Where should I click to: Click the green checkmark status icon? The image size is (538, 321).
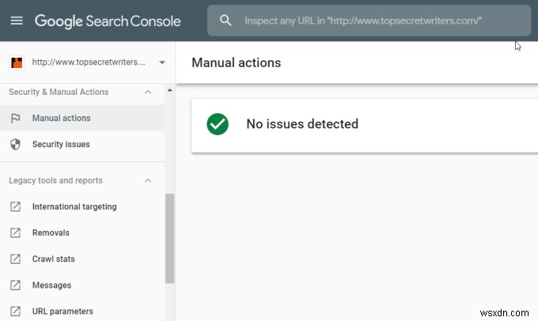(218, 124)
